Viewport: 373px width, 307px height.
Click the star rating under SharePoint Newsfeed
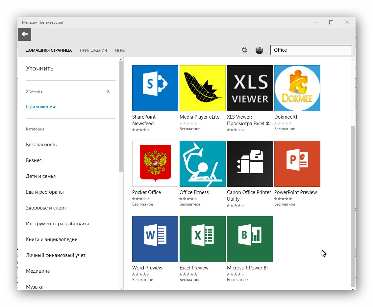(141, 130)
